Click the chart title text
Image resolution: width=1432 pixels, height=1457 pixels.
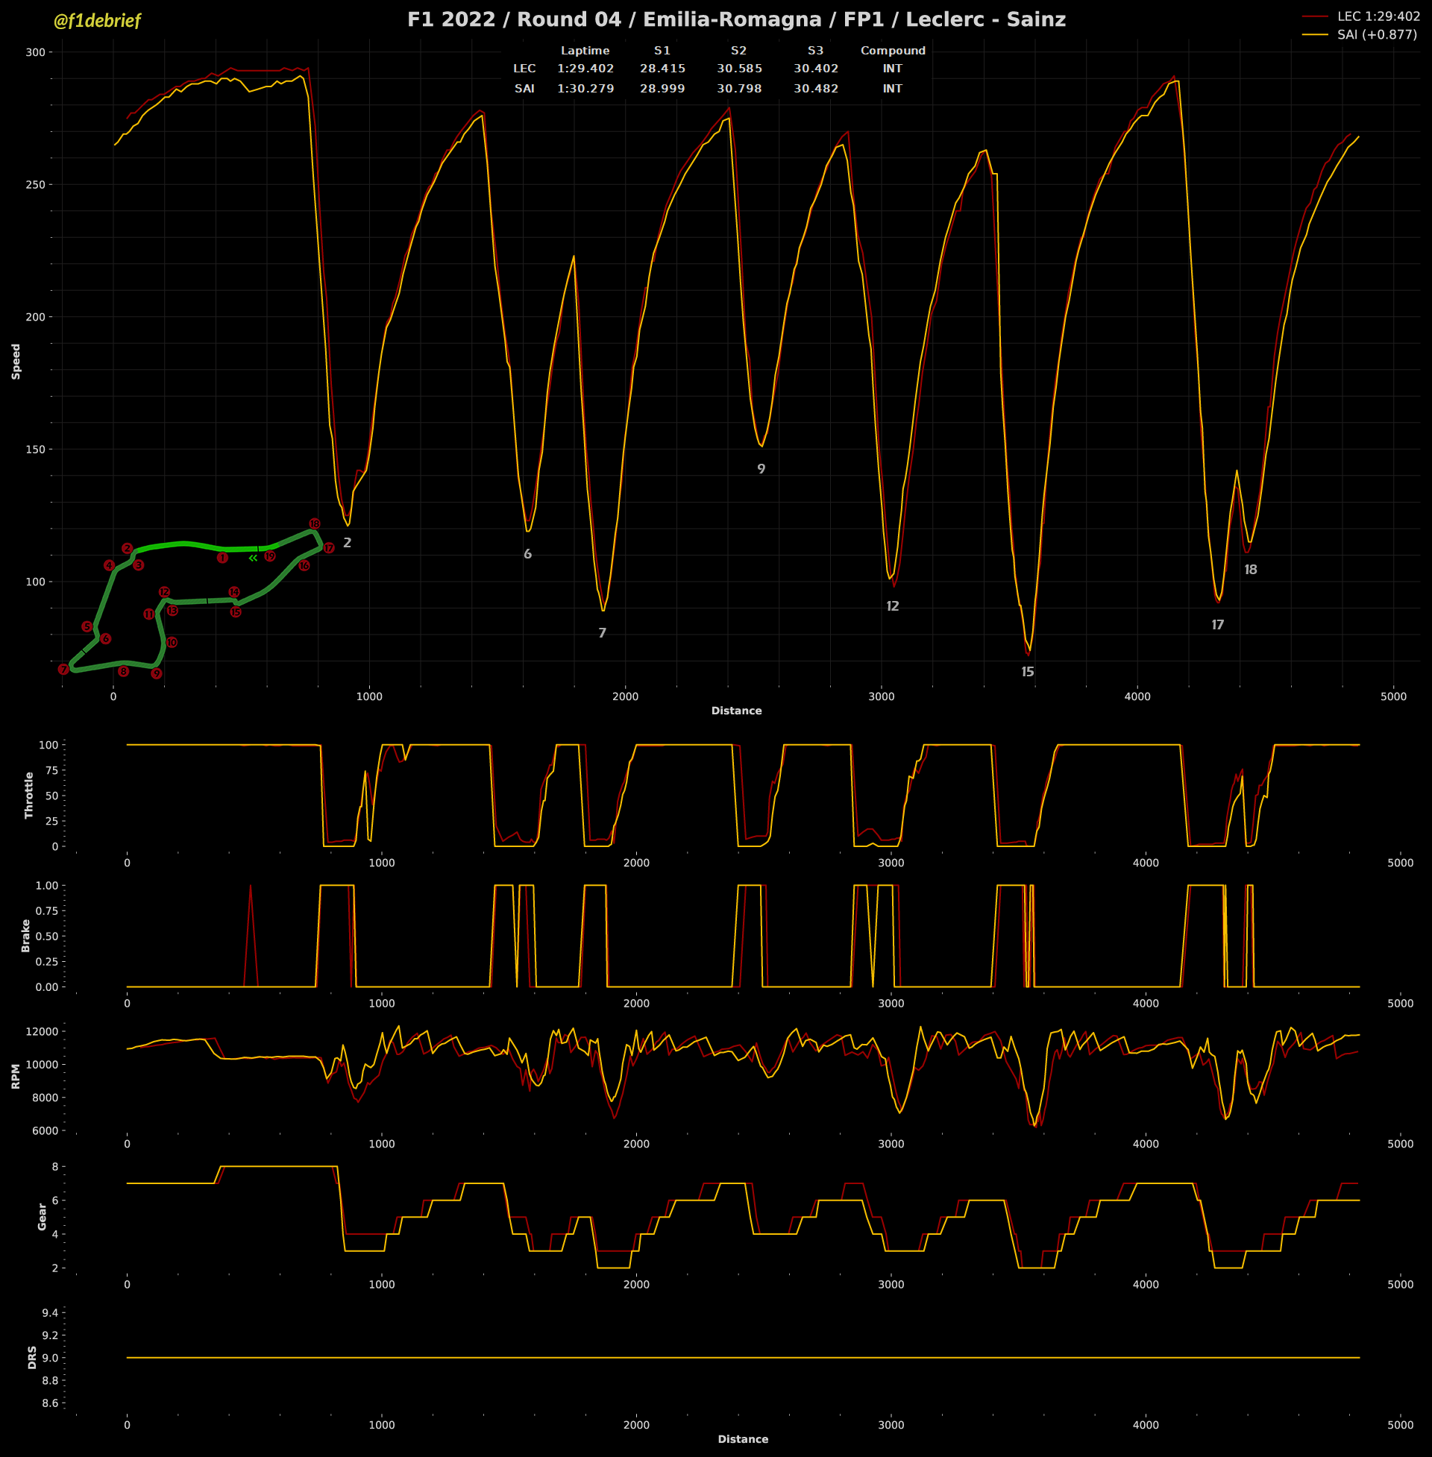point(736,19)
